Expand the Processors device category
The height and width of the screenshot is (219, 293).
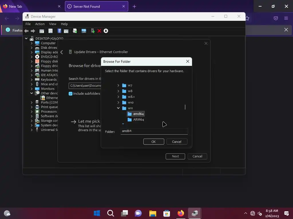pos(31,111)
